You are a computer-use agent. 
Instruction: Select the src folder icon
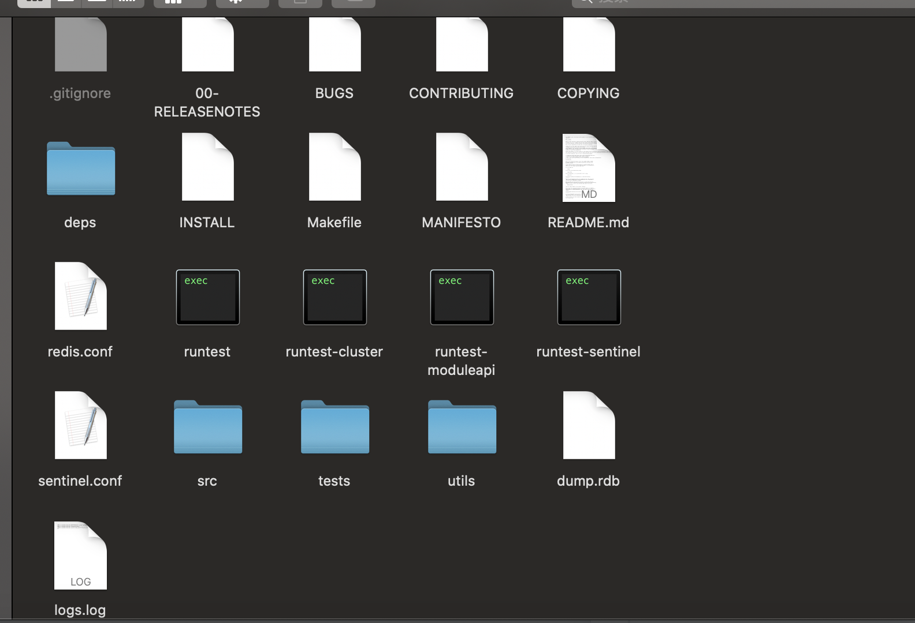pyautogui.click(x=208, y=427)
